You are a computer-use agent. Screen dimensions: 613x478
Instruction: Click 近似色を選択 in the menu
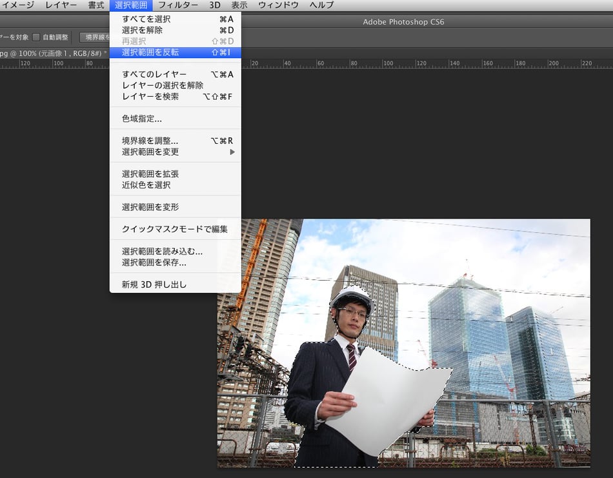(x=146, y=185)
